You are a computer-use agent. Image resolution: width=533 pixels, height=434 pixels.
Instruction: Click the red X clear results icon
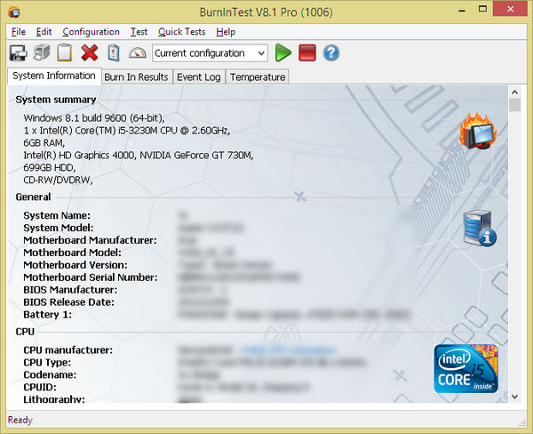[90, 52]
